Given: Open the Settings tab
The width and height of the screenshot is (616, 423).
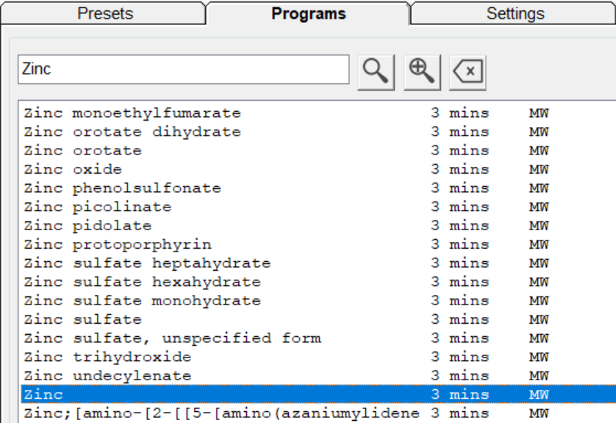Looking at the screenshot, I should pos(515,14).
